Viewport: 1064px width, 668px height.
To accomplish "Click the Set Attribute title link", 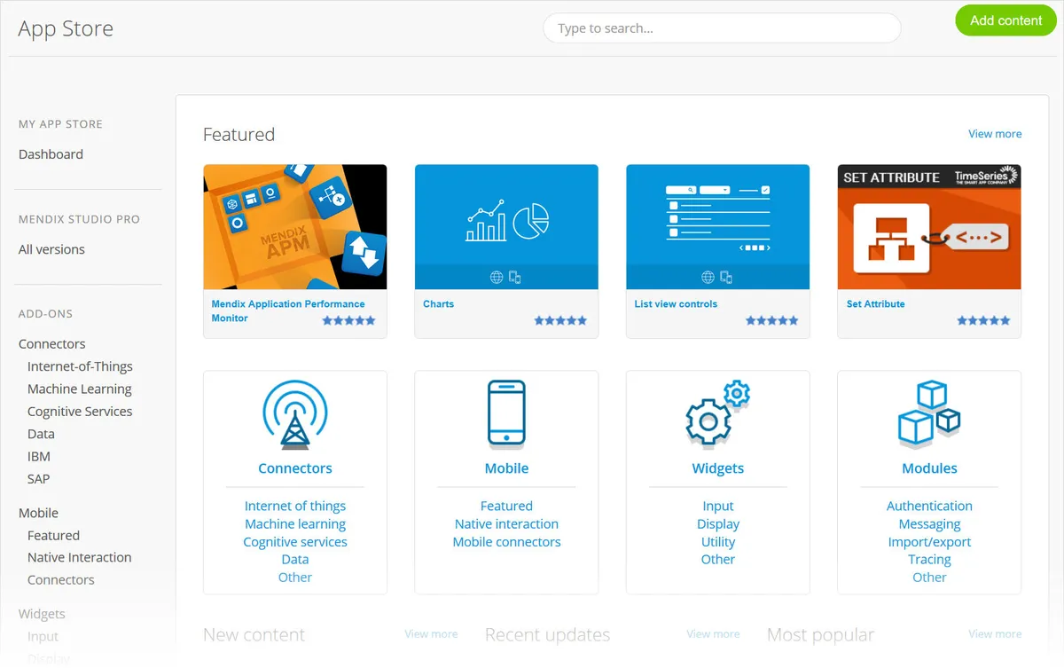I will click(876, 303).
